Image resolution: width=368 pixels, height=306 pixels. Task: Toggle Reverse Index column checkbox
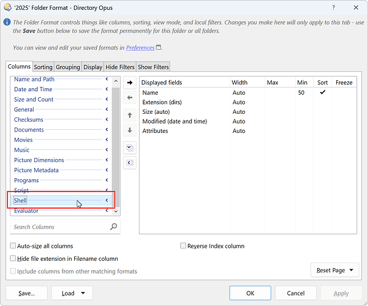click(x=183, y=245)
